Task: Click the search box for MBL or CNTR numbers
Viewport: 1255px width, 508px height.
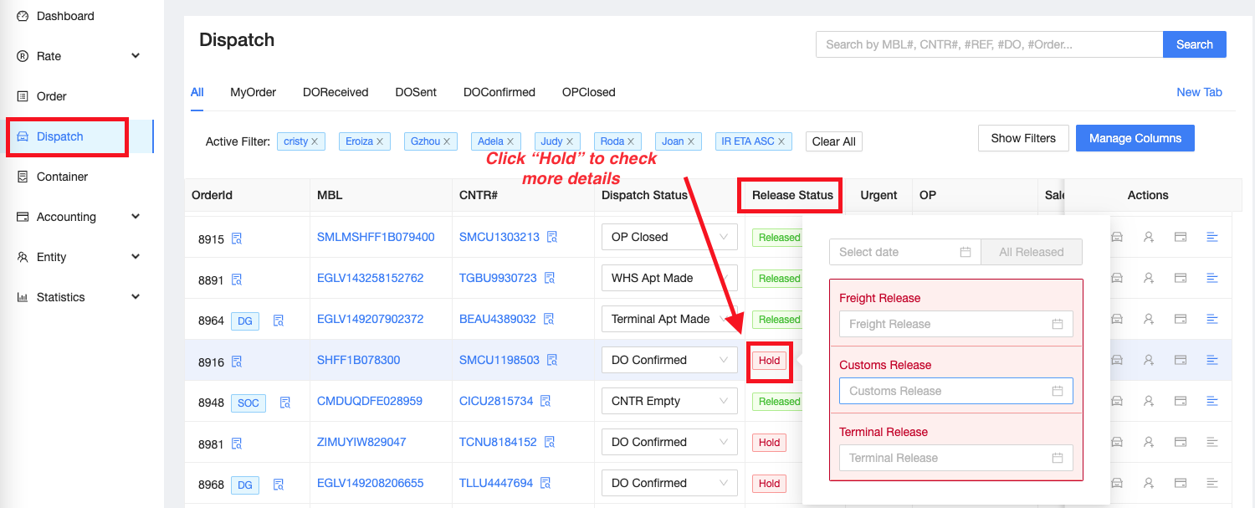Action: pos(988,44)
